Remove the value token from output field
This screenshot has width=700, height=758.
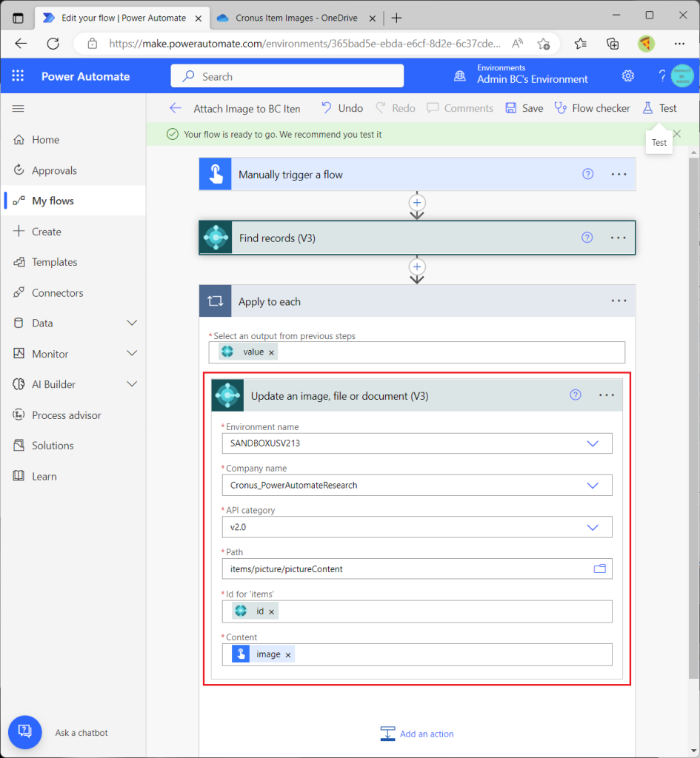pyautogui.click(x=271, y=352)
